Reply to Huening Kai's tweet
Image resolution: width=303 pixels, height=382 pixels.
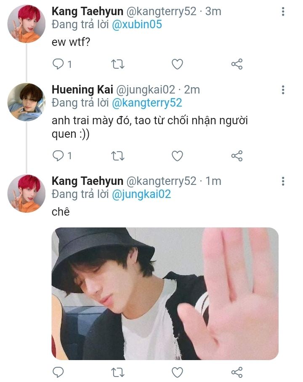point(58,156)
